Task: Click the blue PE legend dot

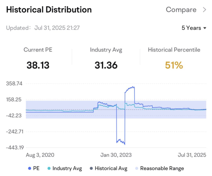Action: (x=29, y=169)
